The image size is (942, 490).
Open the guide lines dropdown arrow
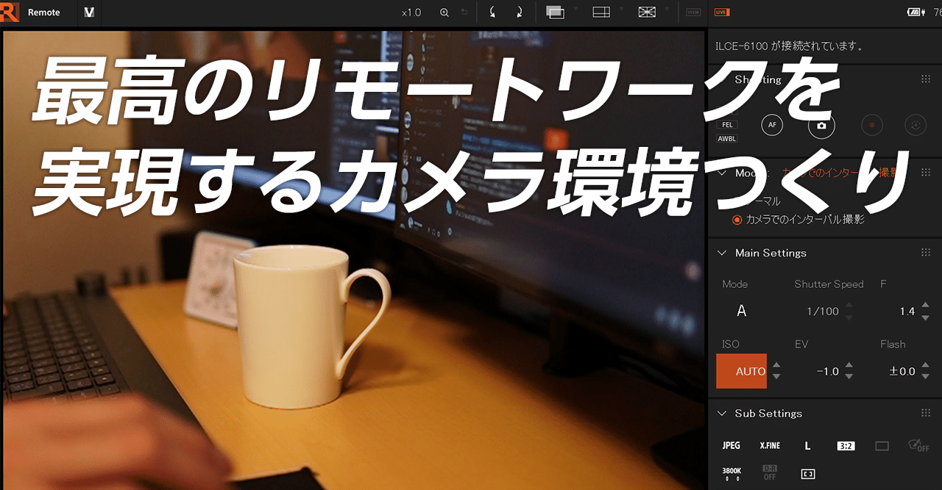click(667, 9)
